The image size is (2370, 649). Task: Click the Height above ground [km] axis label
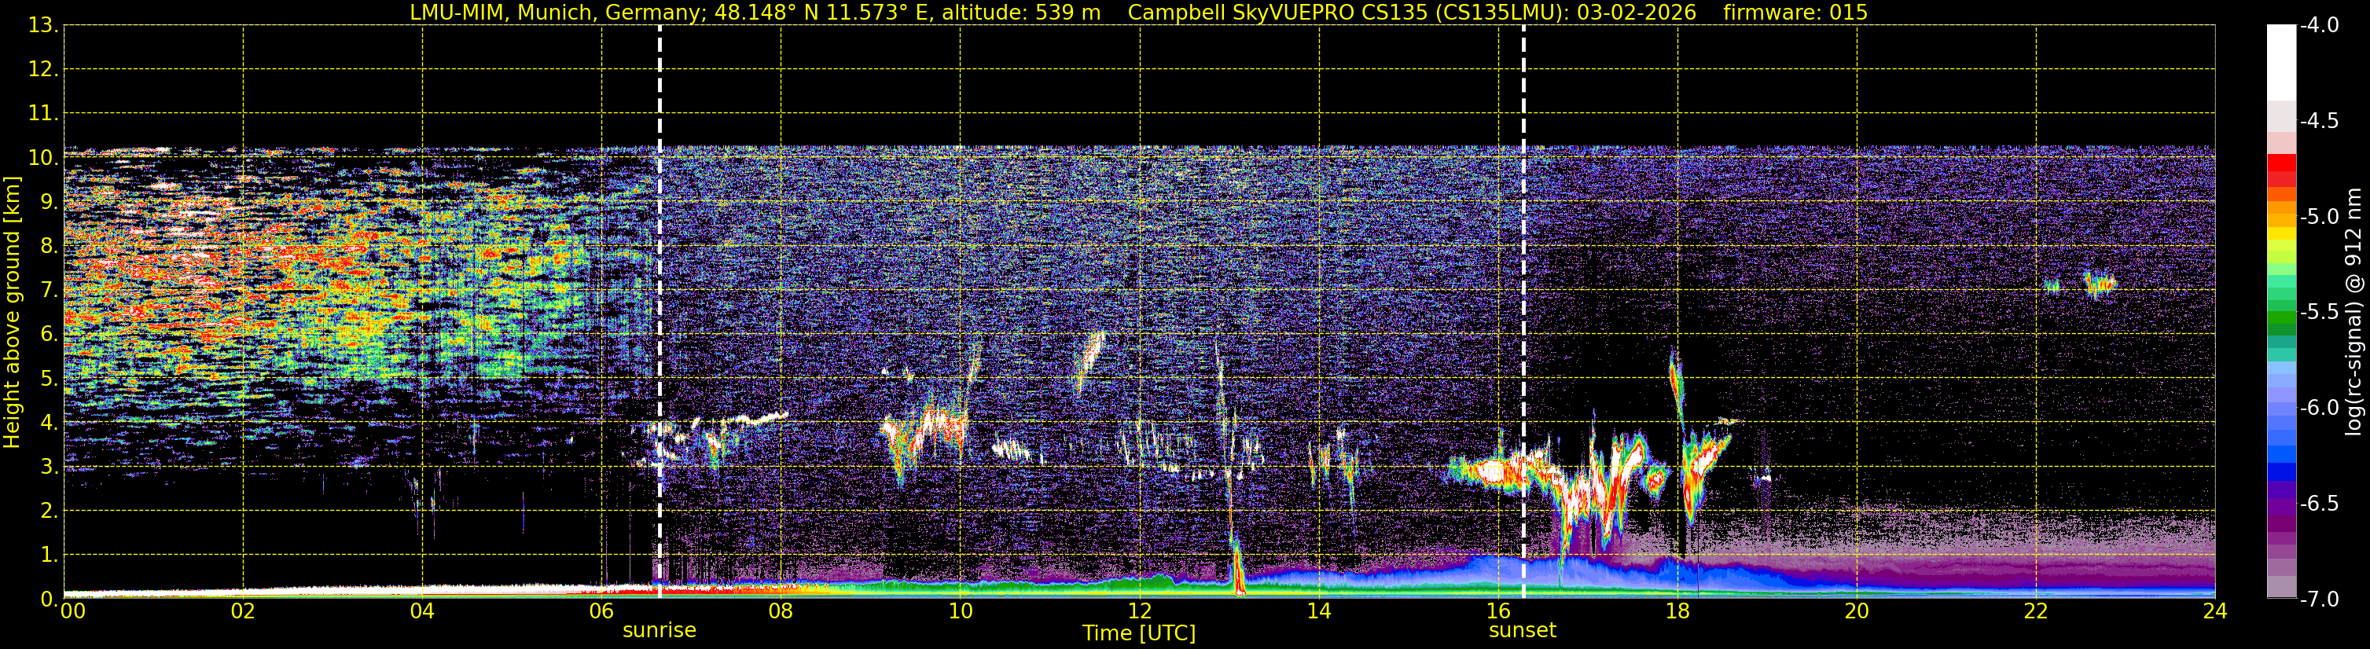(12, 313)
